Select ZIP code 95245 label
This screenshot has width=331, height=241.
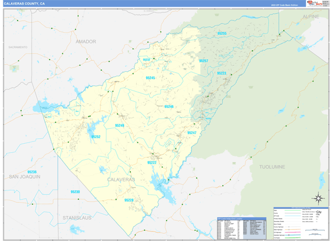[150, 78]
